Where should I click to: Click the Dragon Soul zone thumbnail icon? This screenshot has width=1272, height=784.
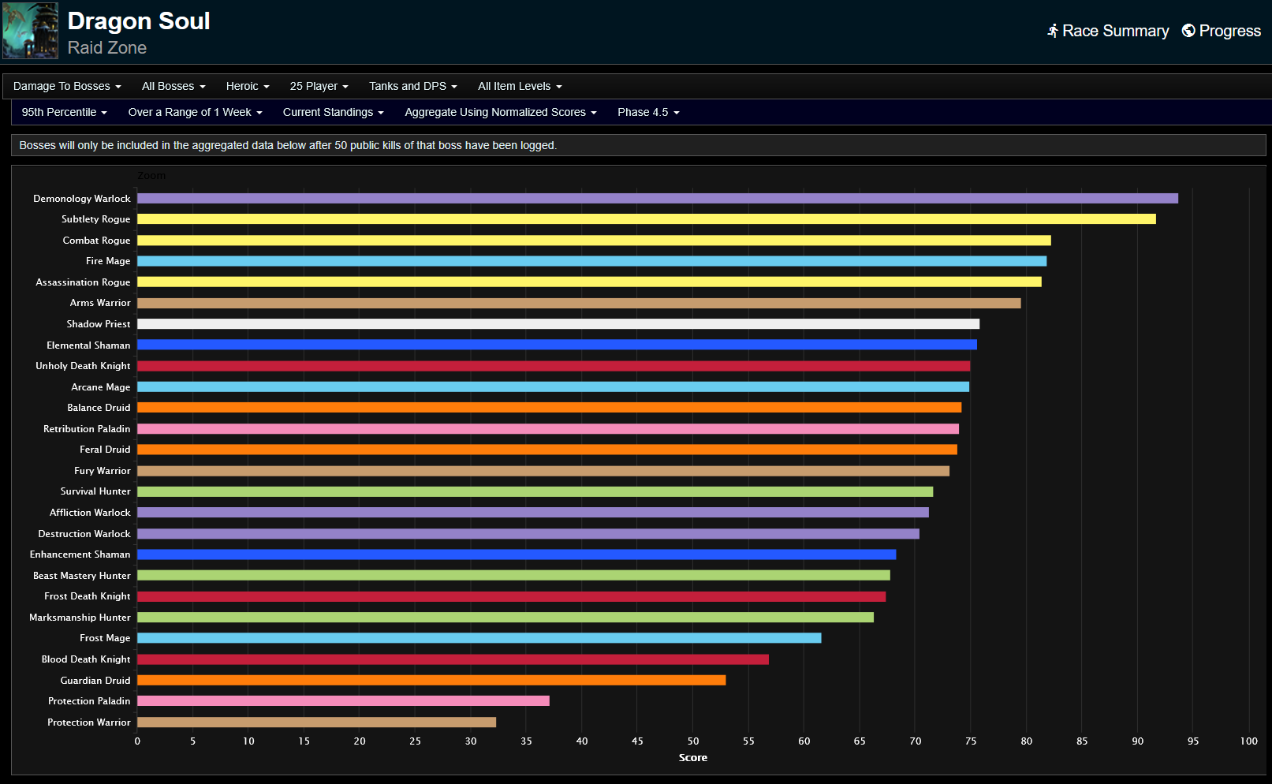(30, 31)
